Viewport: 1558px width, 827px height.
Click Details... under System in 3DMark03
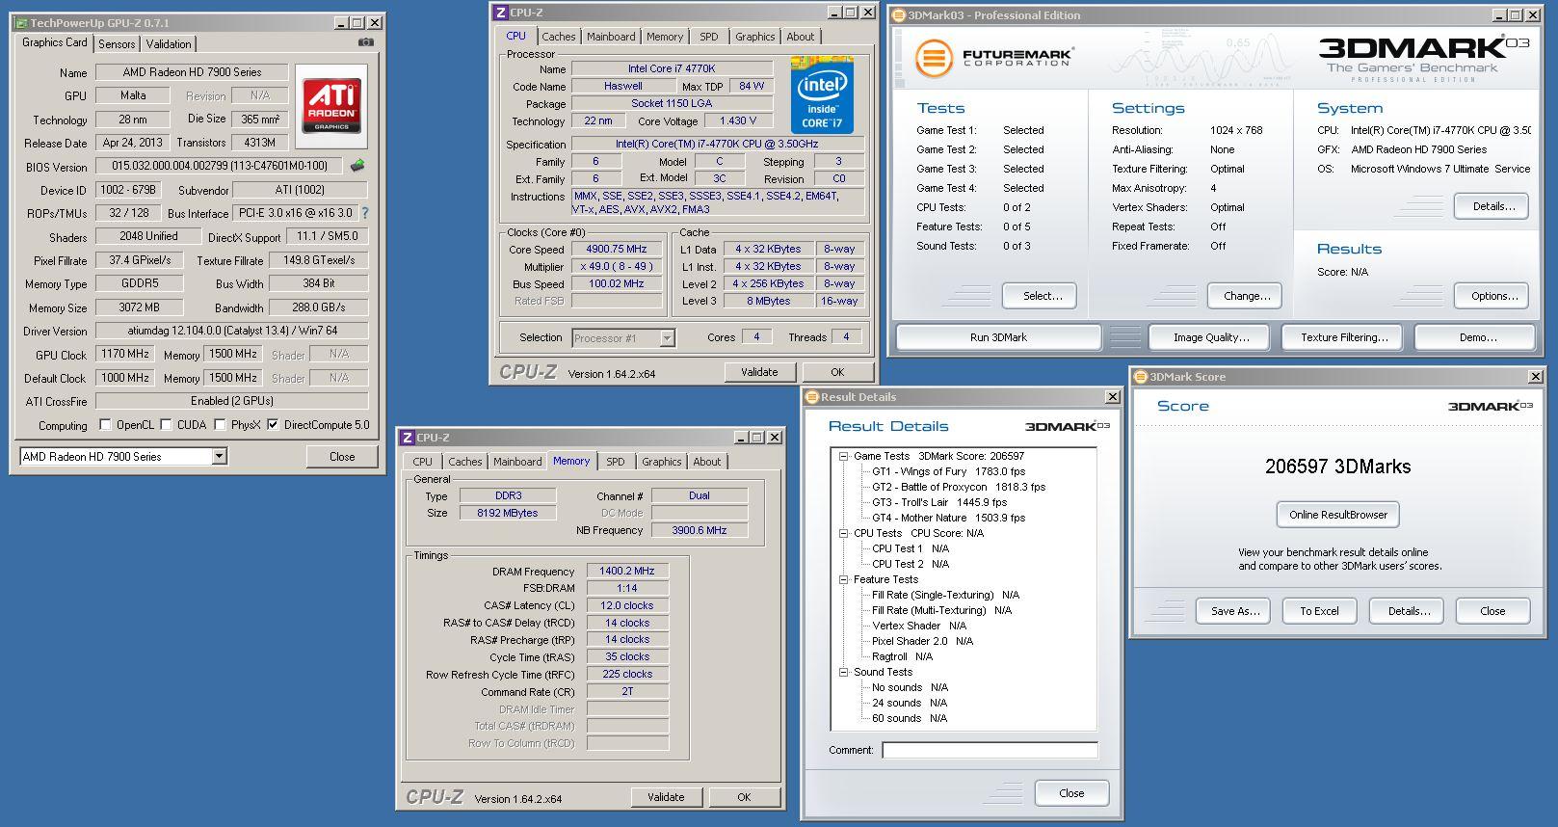click(1493, 206)
